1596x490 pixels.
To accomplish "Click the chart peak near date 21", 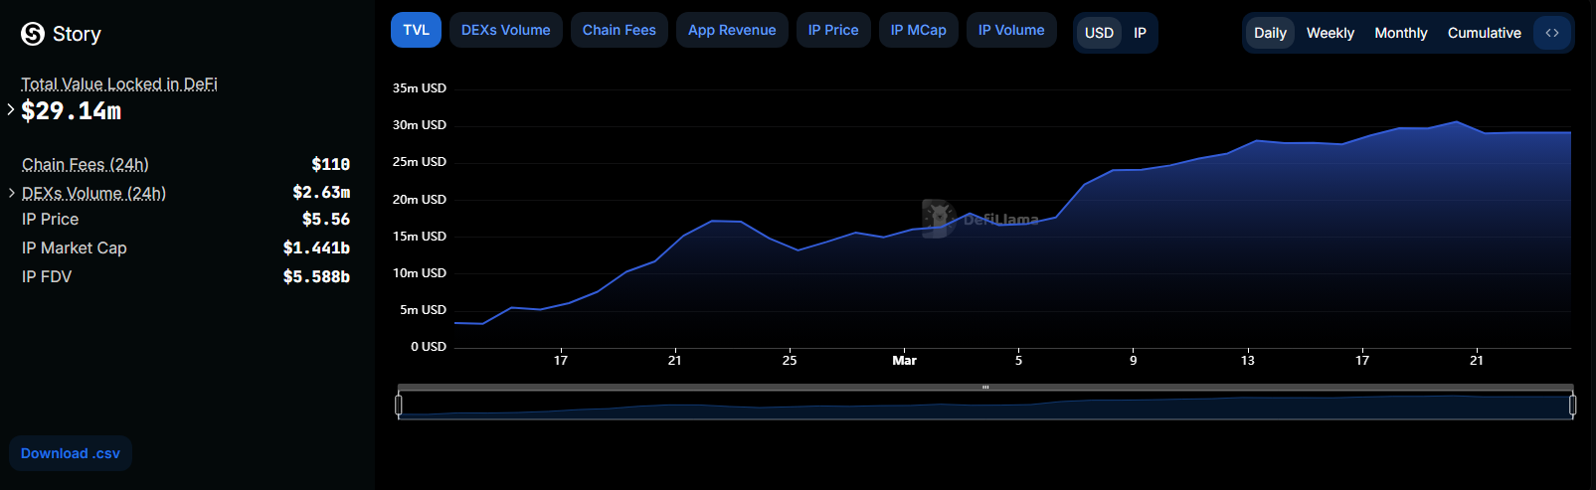I will (1457, 121).
